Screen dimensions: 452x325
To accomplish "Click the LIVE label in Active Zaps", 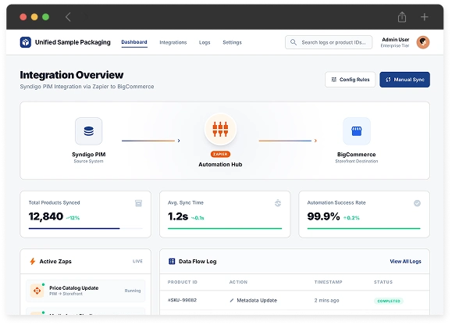I will point(137,261).
